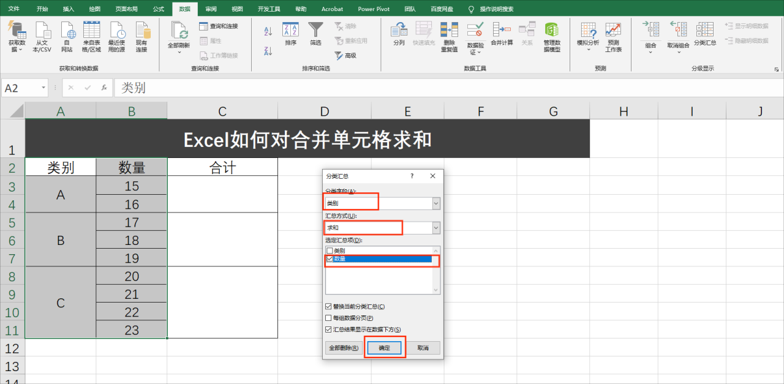Expand the 分类字段 dropdown arrow
Image resolution: width=784 pixels, height=384 pixels.
[435, 203]
